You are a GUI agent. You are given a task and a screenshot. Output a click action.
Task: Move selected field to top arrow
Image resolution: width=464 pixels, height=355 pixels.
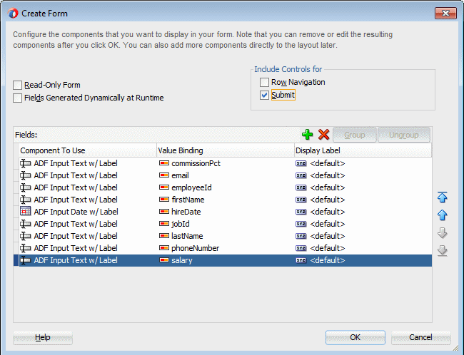442,197
